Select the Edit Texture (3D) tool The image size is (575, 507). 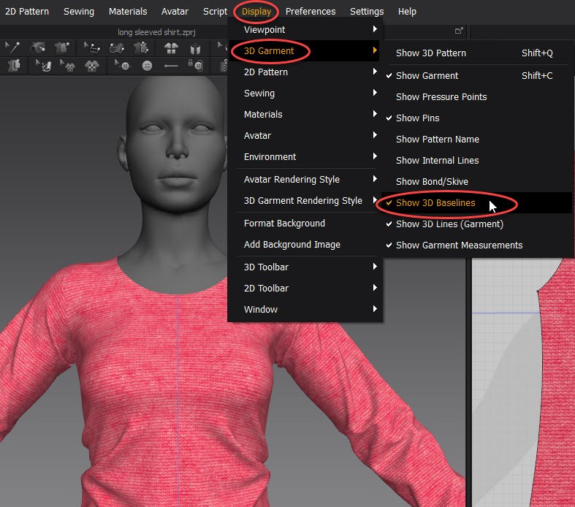(43, 66)
